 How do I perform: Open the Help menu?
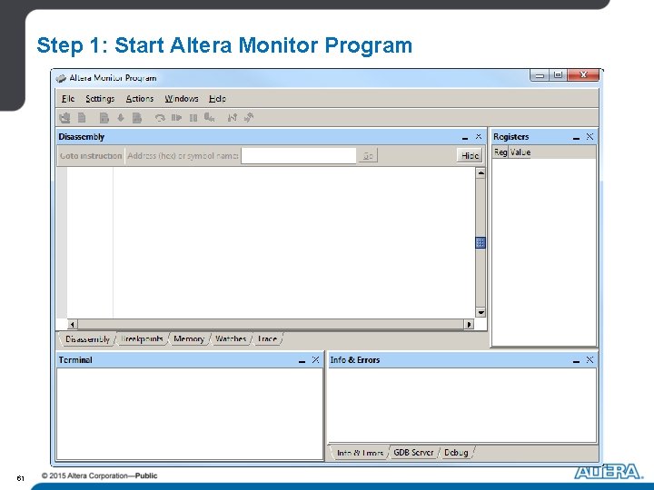pyautogui.click(x=217, y=99)
